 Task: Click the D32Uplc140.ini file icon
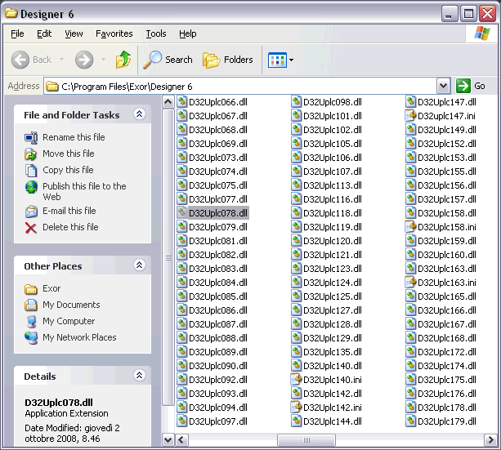coord(296,380)
